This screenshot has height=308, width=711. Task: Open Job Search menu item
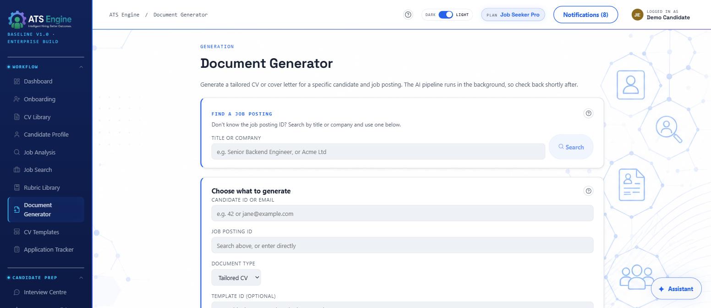coord(46,170)
